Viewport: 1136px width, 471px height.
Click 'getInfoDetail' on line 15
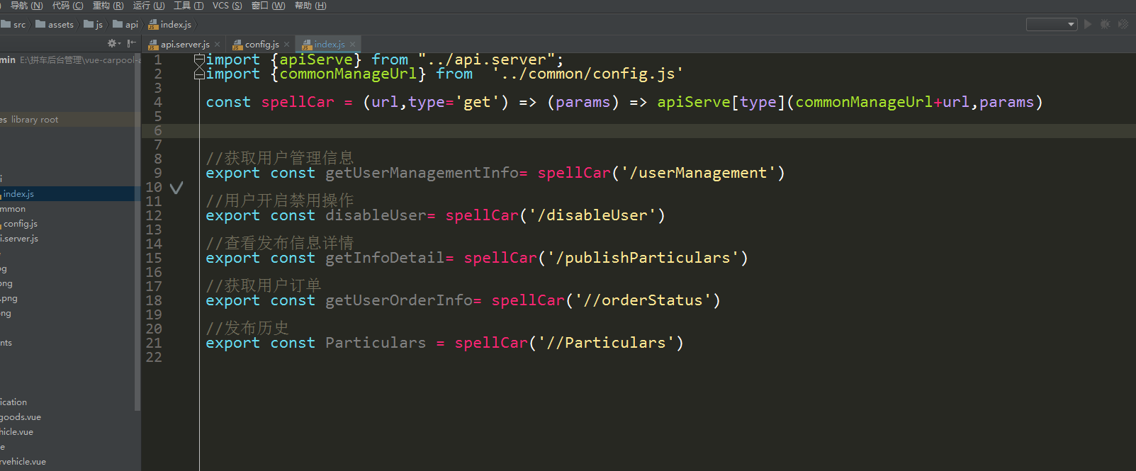point(385,258)
